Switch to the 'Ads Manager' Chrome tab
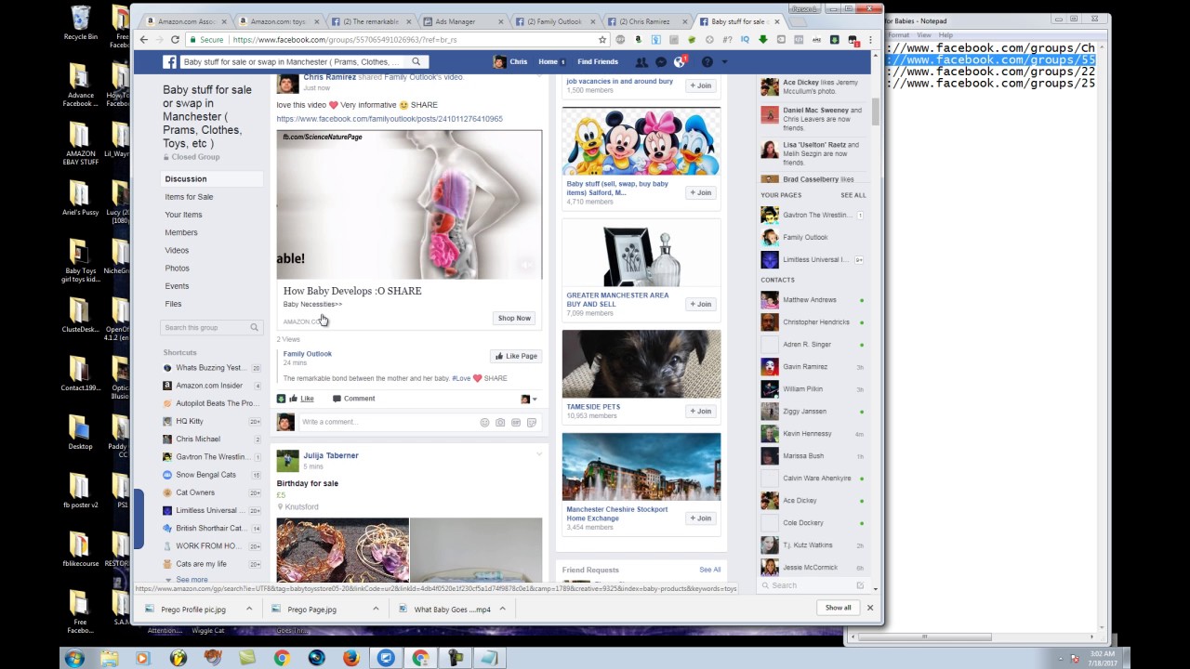Image resolution: width=1190 pixels, height=669 pixels. (x=462, y=20)
